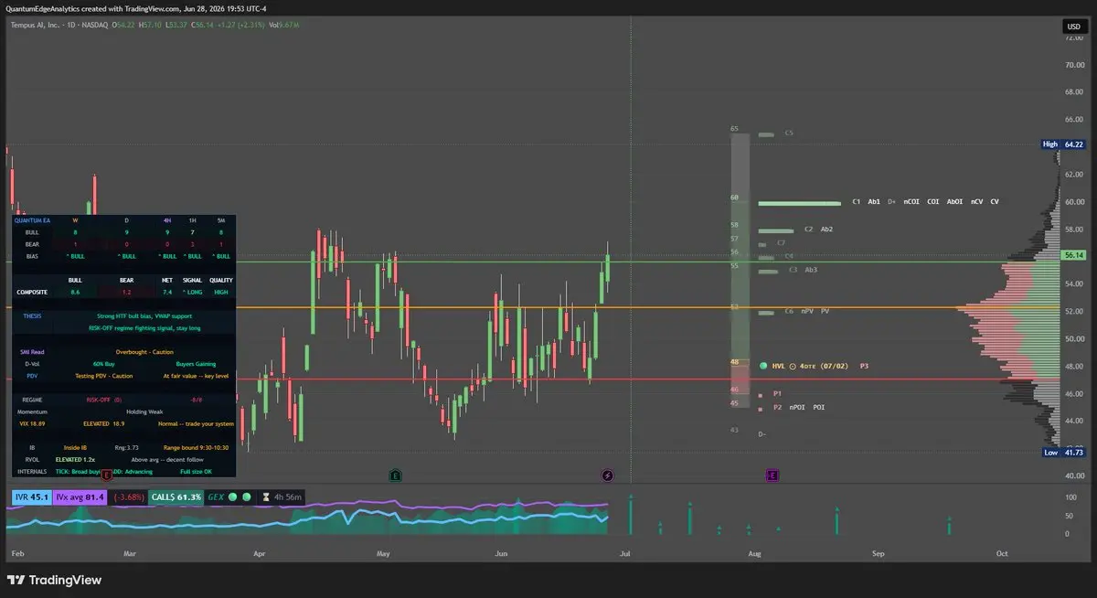The width and height of the screenshot is (1097, 598).
Task: Click the C2 call level bar
Action: point(777,230)
